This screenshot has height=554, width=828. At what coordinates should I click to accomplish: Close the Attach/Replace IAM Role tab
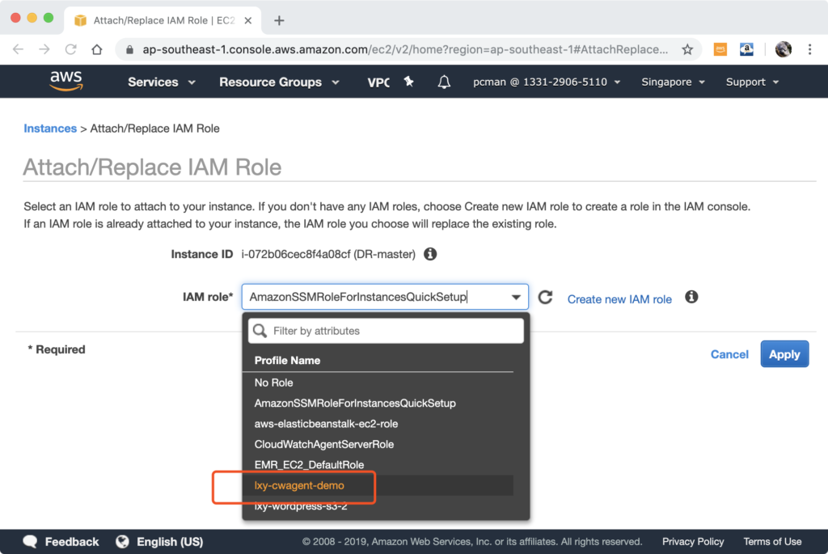click(x=248, y=20)
